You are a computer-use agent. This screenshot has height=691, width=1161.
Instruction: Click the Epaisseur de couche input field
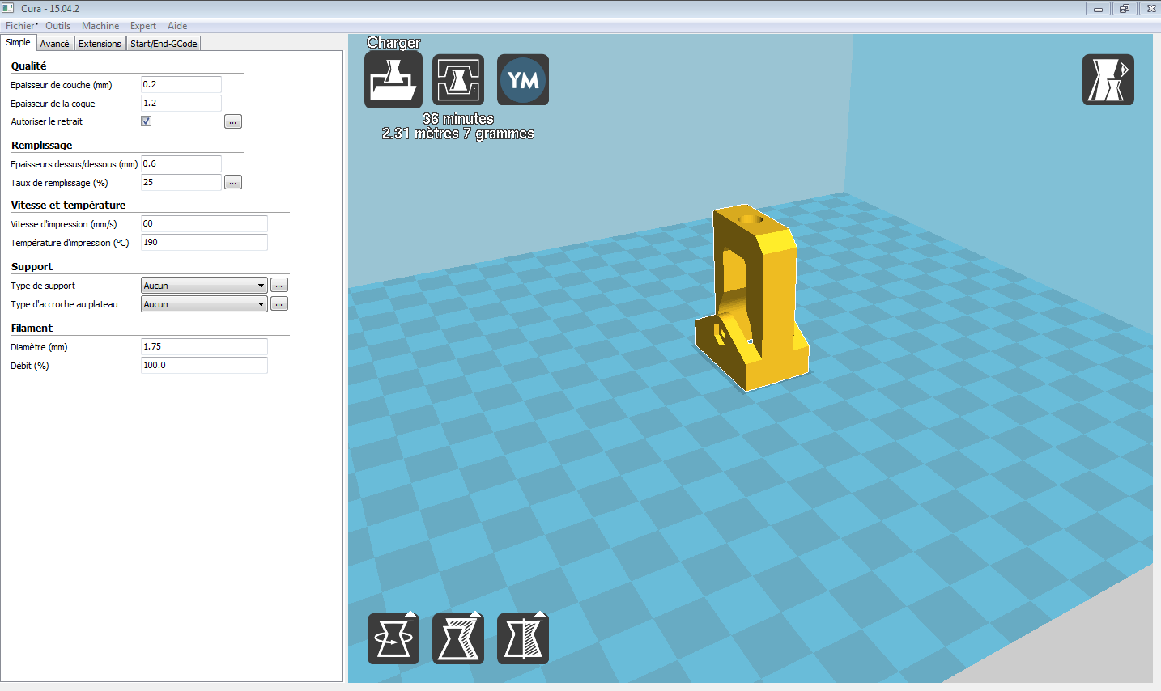pyautogui.click(x=181, y=85)
